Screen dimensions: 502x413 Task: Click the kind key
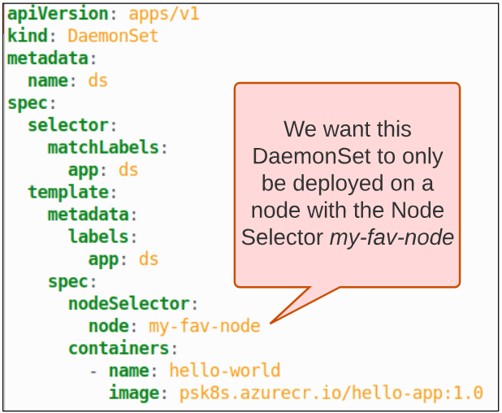tap(28, 37)
